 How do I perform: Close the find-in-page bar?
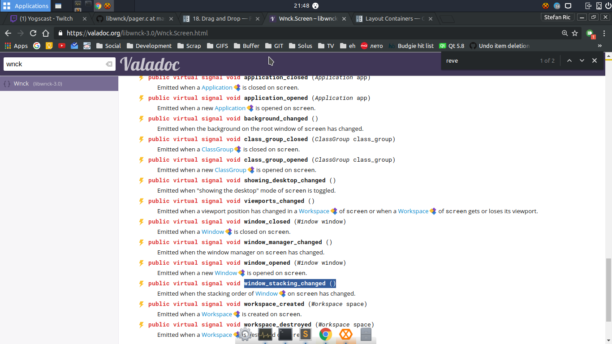595,60
